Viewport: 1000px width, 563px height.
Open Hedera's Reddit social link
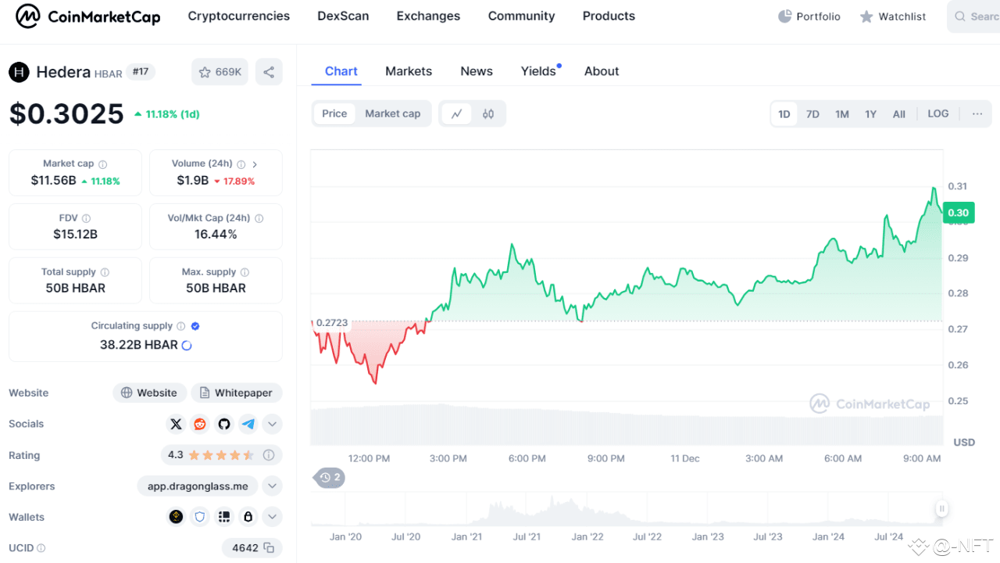point(200,424)
